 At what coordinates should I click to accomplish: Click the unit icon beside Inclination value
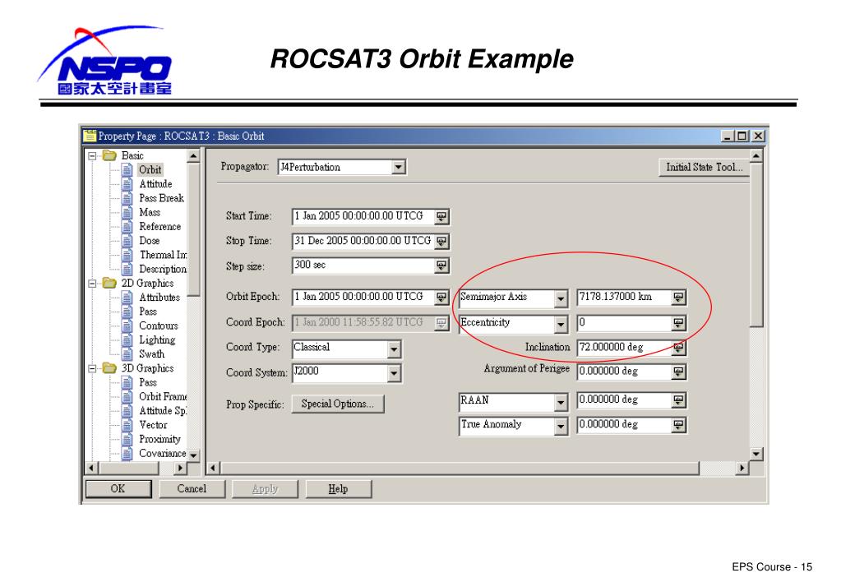[678, 348]
